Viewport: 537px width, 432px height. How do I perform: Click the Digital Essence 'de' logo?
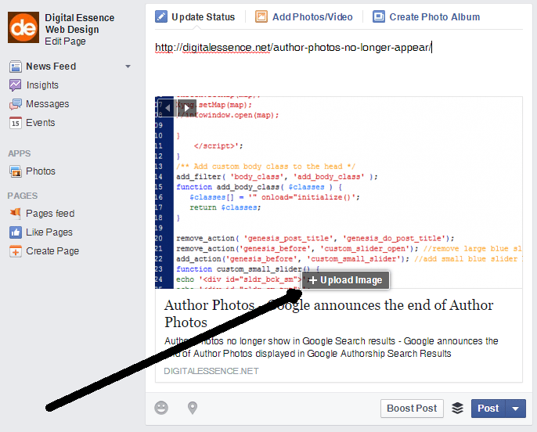pyautogui.click(x=23, y=27)
